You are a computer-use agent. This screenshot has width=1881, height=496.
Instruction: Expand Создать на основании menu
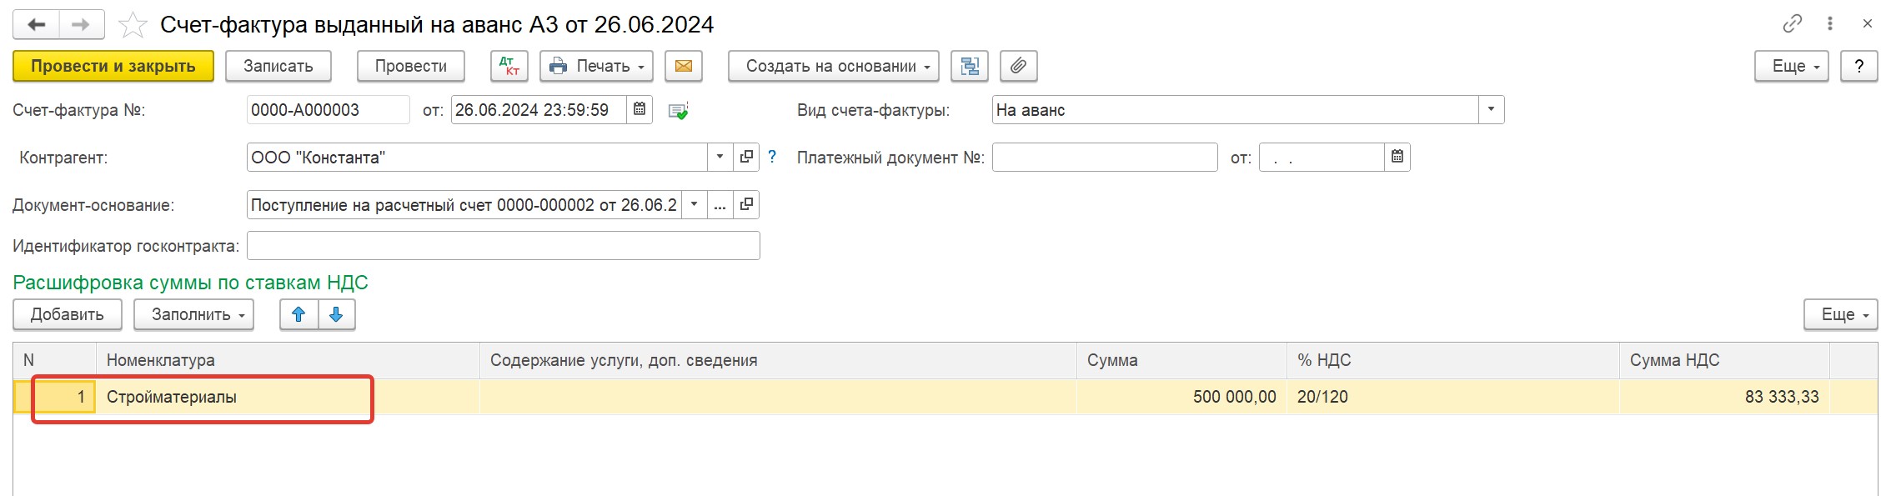tap(834, 67)
